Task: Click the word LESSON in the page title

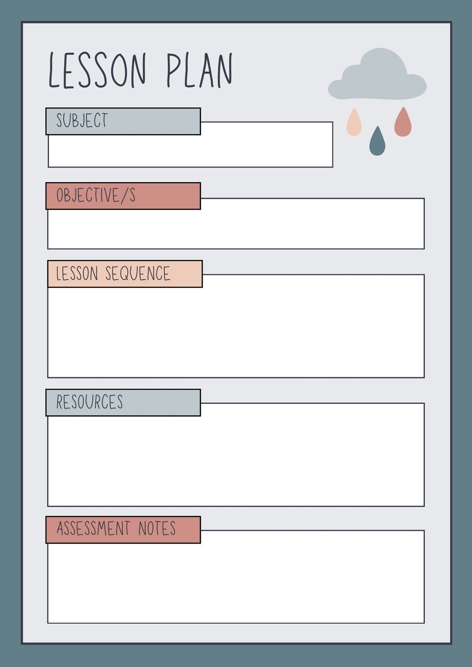Action: [98, 71]
